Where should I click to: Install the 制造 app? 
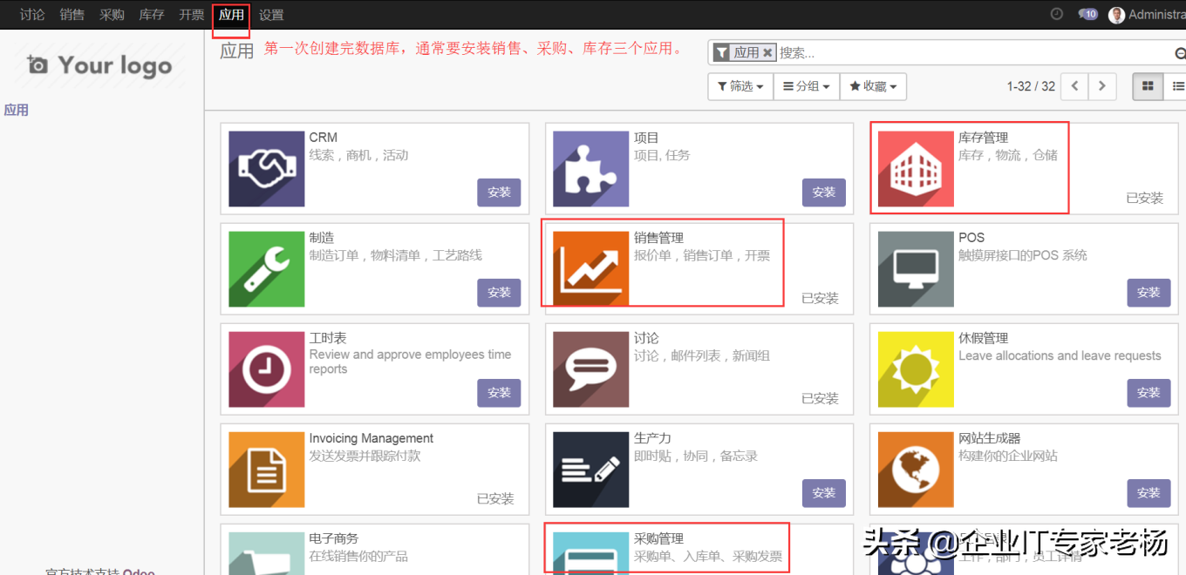[499, 292]
